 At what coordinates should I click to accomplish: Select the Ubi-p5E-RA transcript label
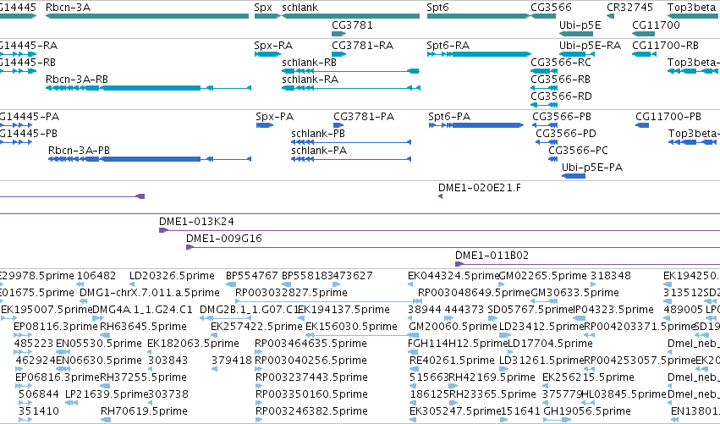click(x=590, y=46)
